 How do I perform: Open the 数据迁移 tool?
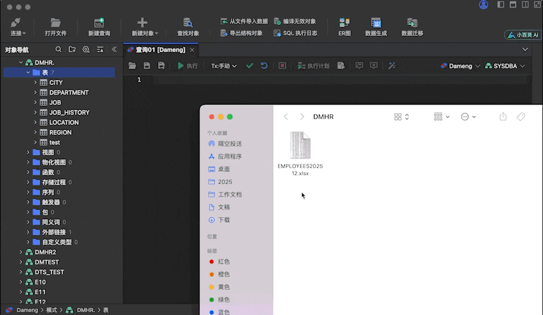[413, 25]
